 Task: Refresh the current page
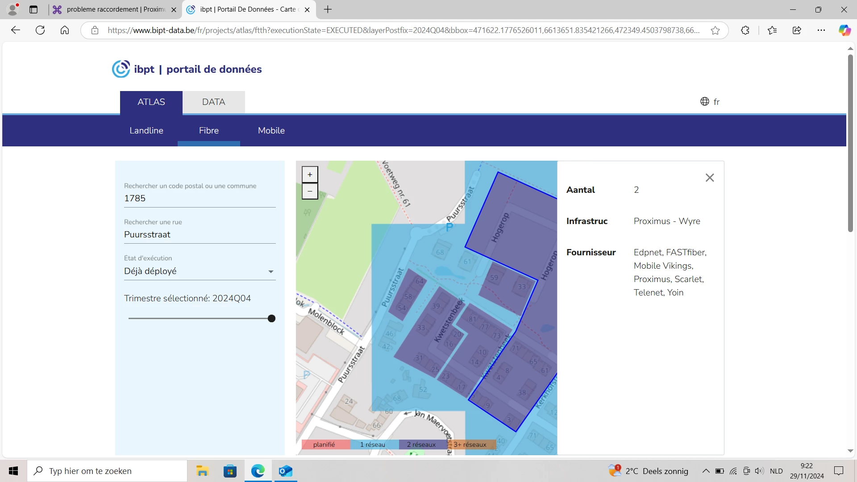[x=40, y=30]
